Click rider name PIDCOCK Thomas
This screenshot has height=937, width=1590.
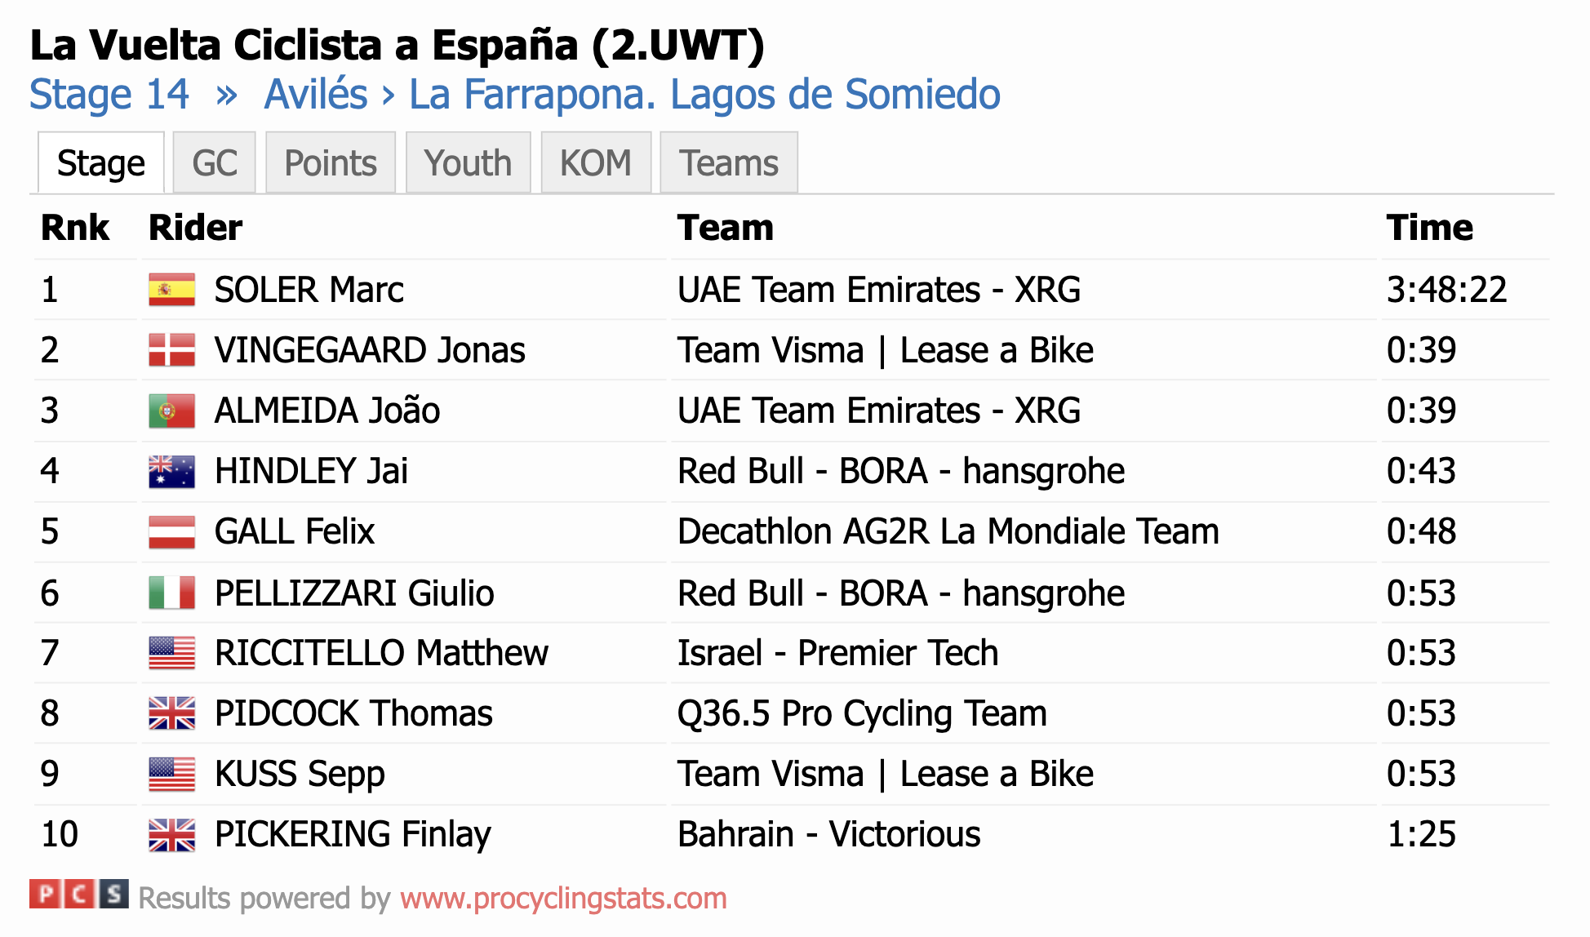(x=353, y=713)
